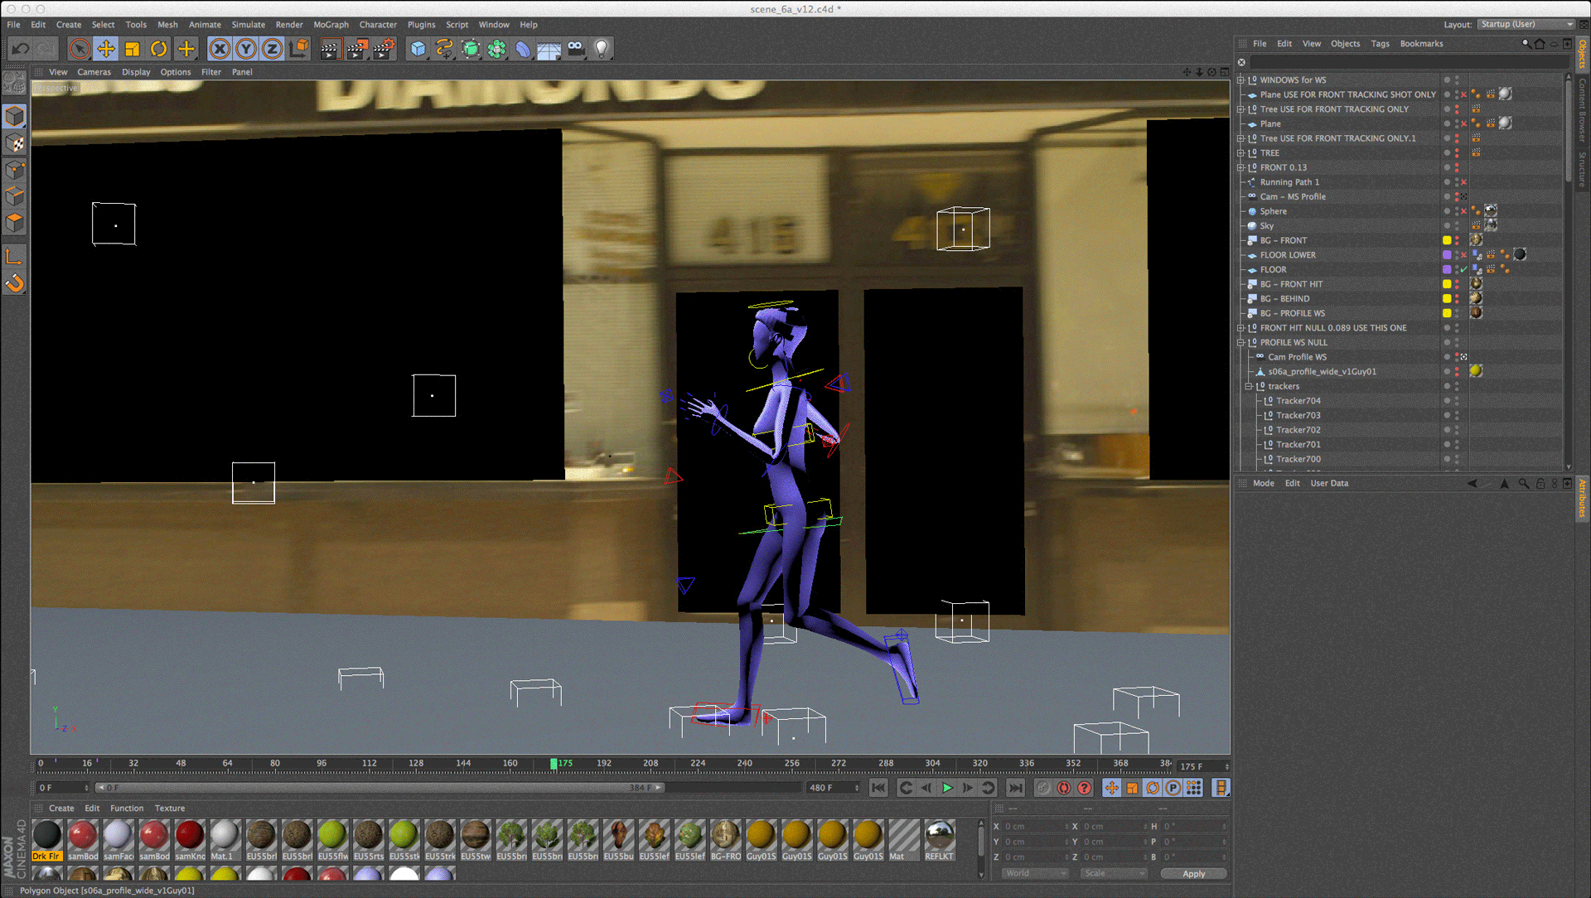This screenshot has width=1591, height=898.
Task: Click the Apply button in coordinates
Action: click(1193, 874)
